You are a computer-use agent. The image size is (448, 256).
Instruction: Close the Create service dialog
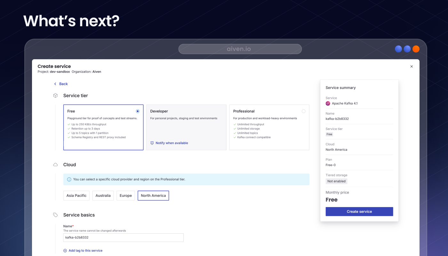(412, 67)
